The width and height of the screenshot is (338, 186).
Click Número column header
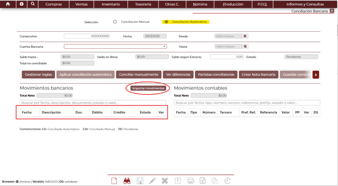pos(209,112)
